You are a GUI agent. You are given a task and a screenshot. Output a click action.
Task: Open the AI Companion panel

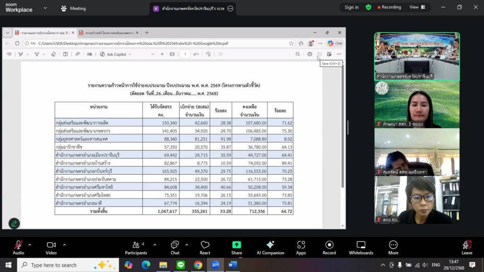pyautogui.click(x=270, y=247)
